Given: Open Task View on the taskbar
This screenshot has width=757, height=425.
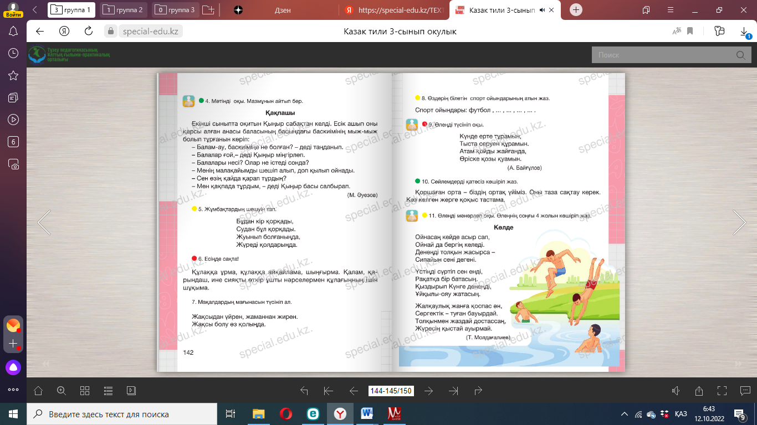Looking at the screenshot, I should tap(231, 414).
